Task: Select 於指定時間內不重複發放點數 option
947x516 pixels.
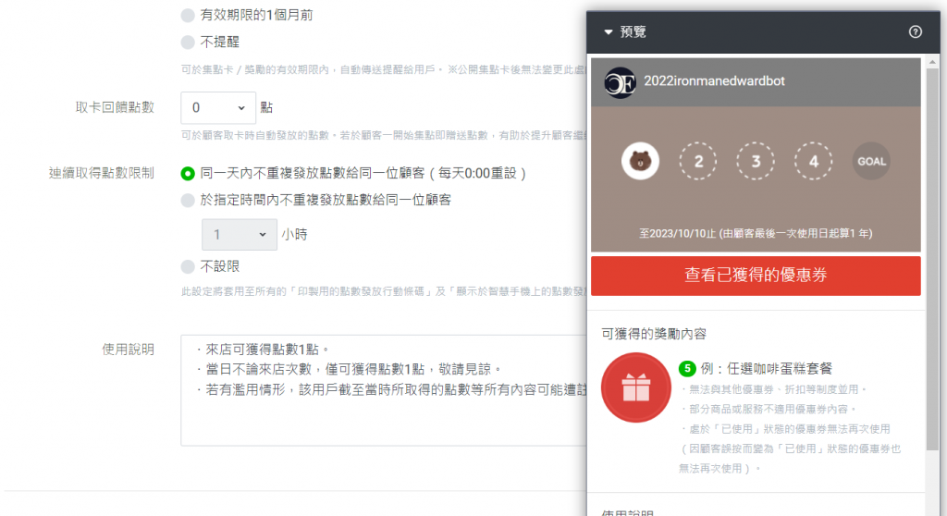Action: click(x=188, y=200)
